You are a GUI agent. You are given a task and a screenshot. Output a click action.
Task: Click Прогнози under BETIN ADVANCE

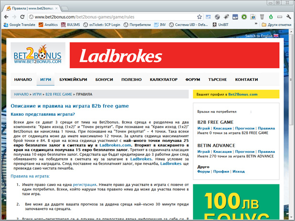pos(244,151)
